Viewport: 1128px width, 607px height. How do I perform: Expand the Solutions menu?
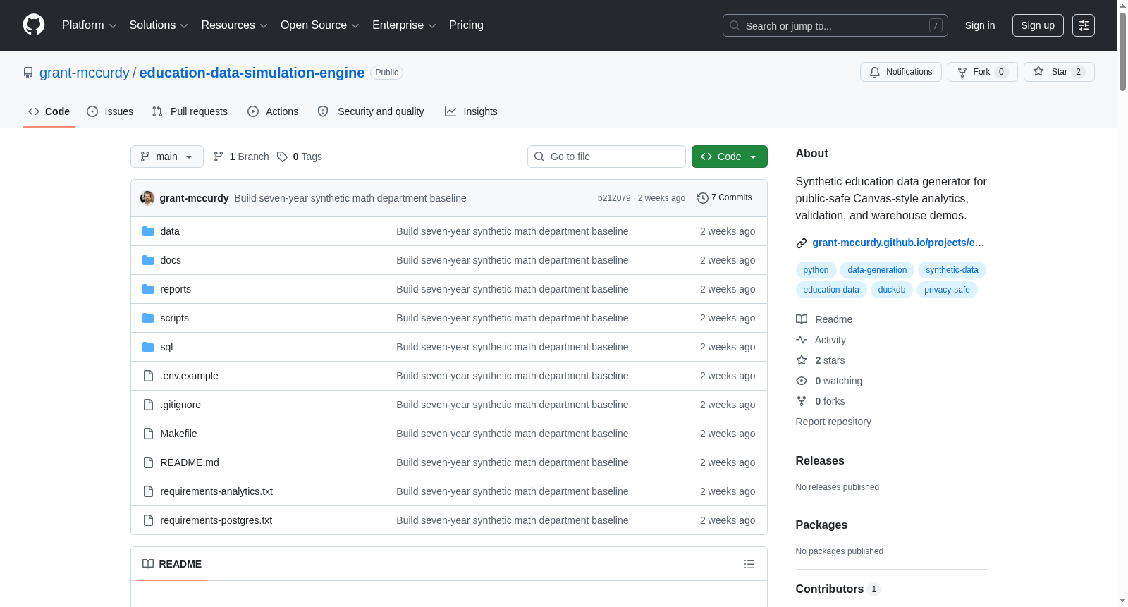tap(159, 25)
